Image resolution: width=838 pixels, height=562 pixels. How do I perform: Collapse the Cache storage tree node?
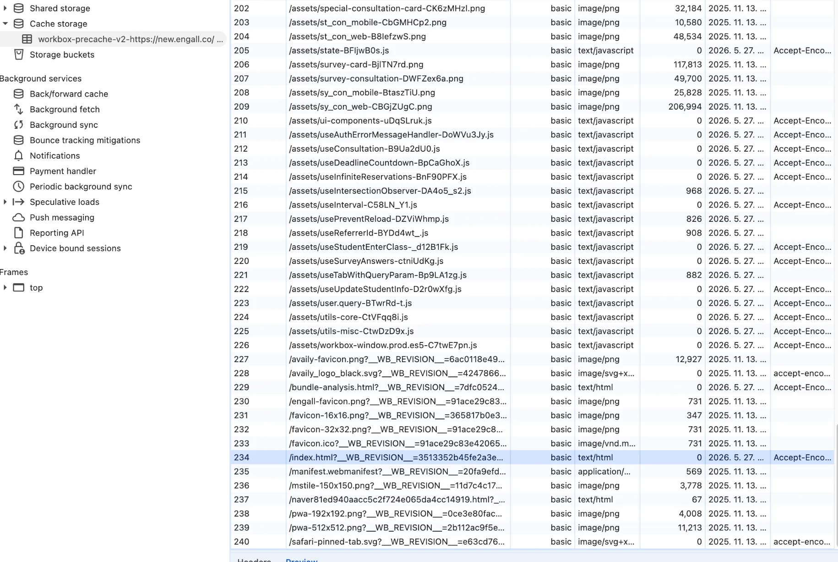pos(5,24)
